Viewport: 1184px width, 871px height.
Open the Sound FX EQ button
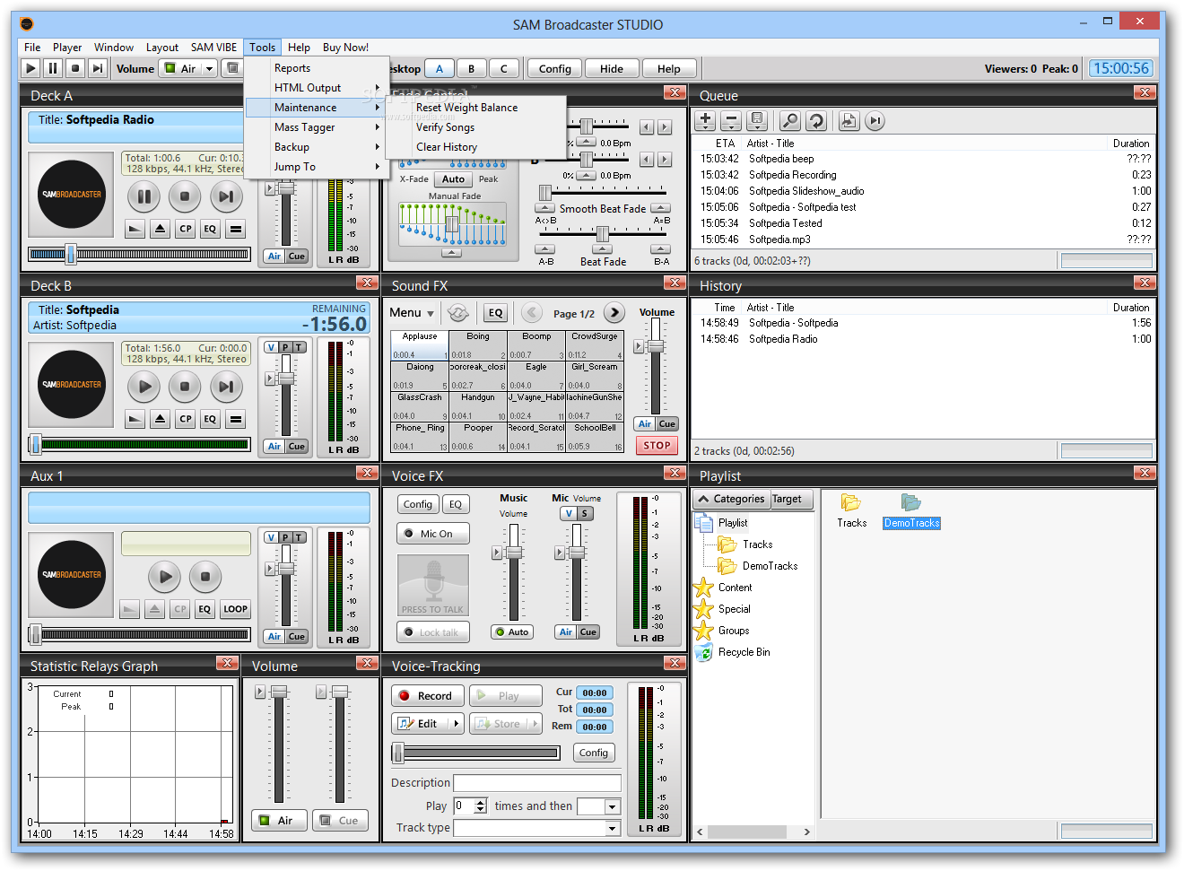(496, 312)
